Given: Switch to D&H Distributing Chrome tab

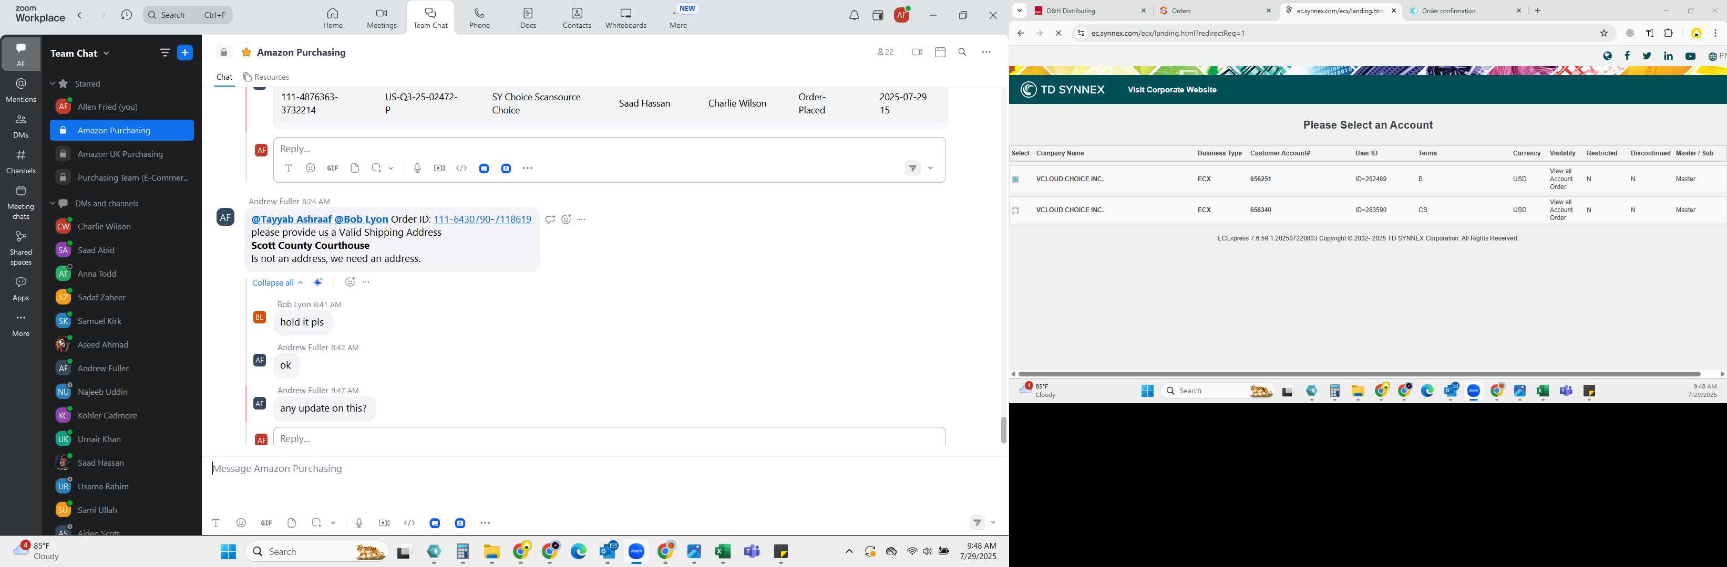Looking at the screenshot, I should (x=1089, y=10).
